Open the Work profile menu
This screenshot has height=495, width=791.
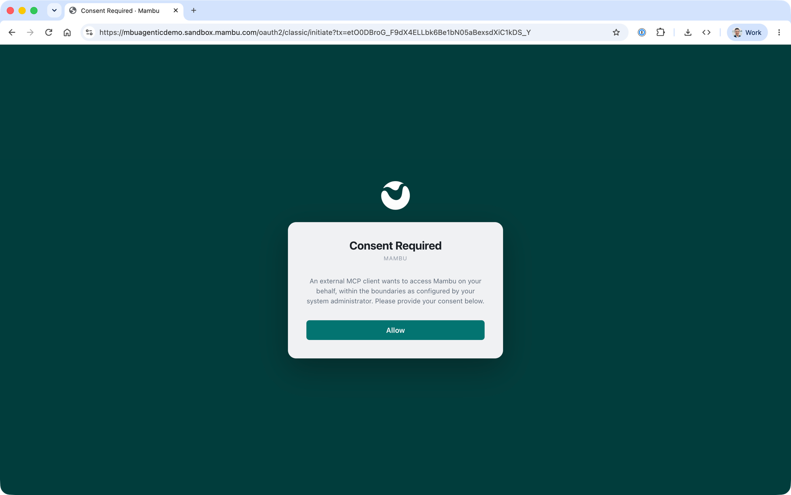[747, 32]
